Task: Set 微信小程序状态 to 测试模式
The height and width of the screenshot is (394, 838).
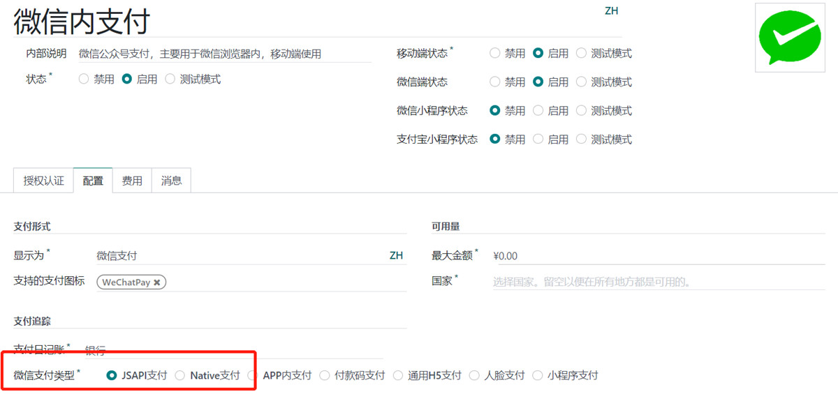Action: coord(582,110)
